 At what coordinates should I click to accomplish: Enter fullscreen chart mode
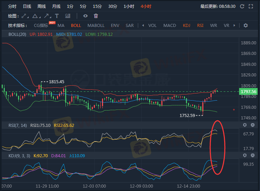(251, 6)
